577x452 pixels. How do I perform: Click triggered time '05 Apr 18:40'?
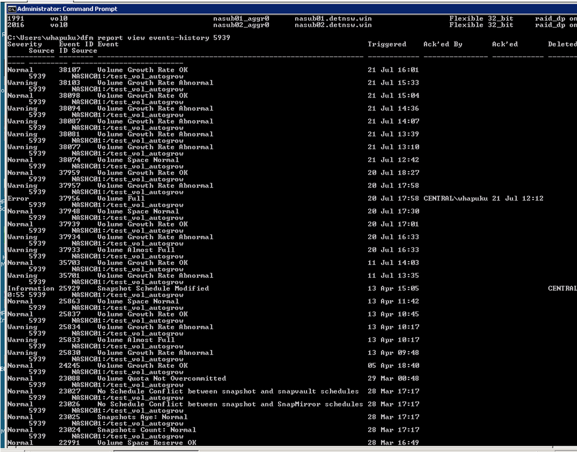393,366
